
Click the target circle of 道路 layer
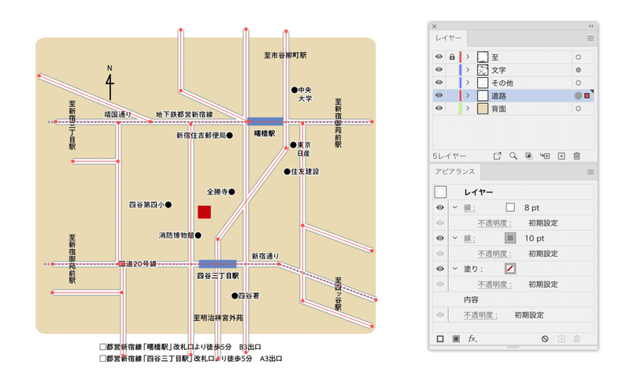pos(578,95)
